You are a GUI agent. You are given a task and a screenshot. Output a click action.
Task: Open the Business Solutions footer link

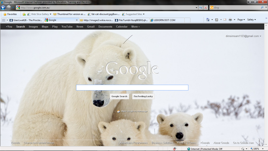(162, 143)
